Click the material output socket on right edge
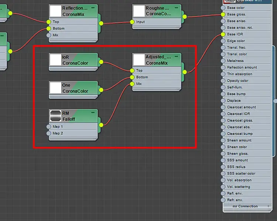 click(x=276, y=101)
